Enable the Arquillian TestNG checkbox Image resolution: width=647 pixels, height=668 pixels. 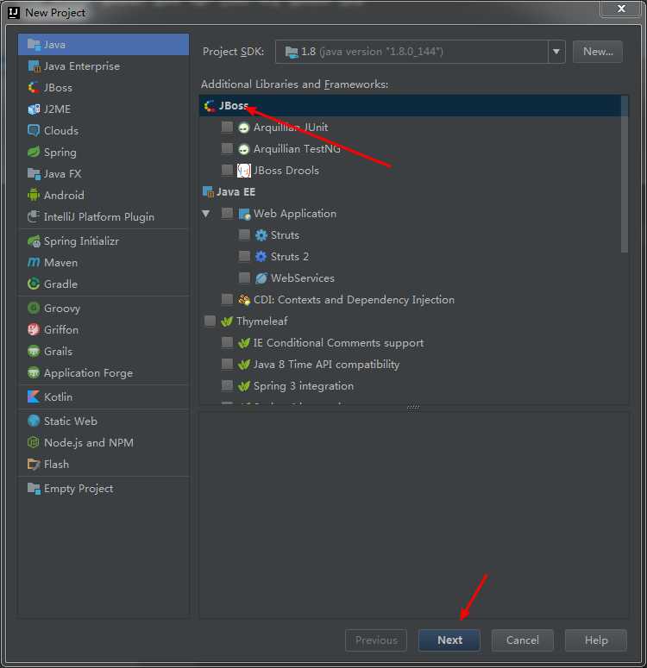pos(227,148)
